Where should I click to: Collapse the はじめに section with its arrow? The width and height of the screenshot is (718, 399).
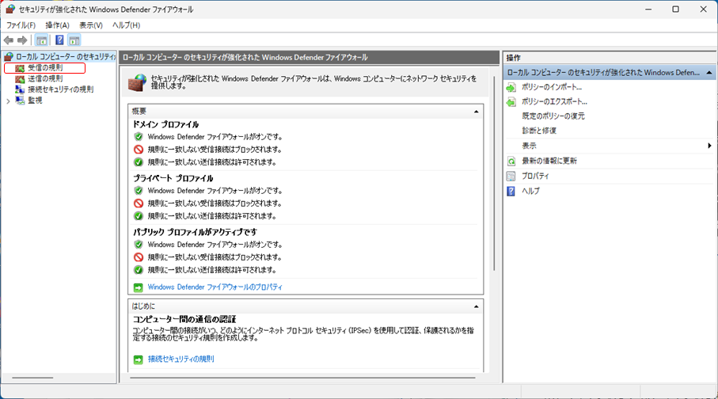(476, 306)
